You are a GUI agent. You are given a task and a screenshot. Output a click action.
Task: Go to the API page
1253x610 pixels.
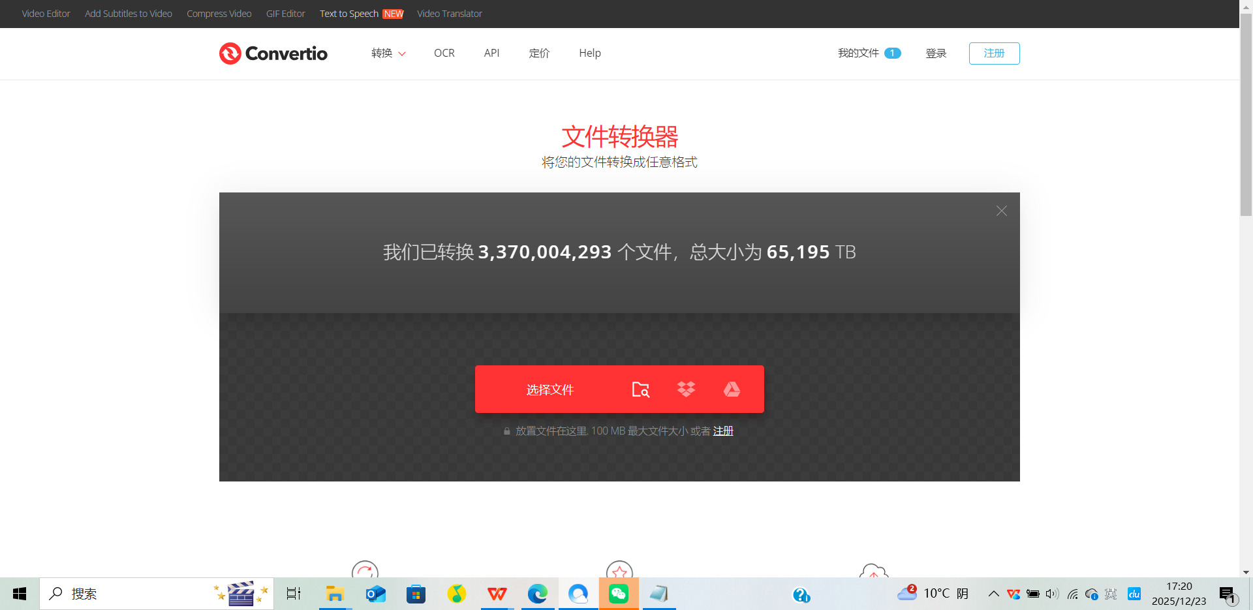click(491, 53)
